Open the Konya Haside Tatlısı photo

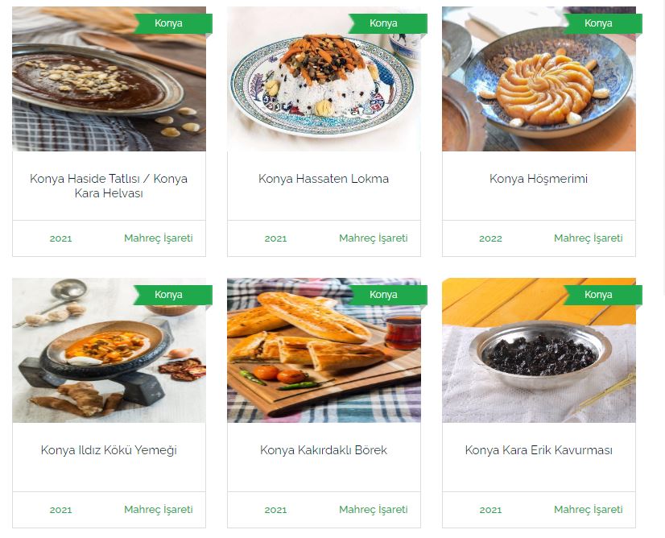pos(109,79)
